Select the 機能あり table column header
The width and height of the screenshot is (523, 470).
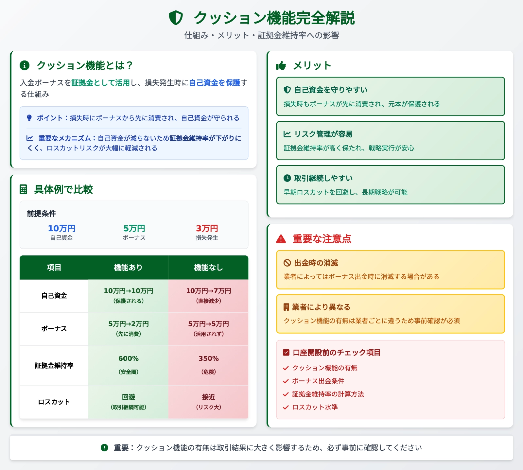(128, 268)
